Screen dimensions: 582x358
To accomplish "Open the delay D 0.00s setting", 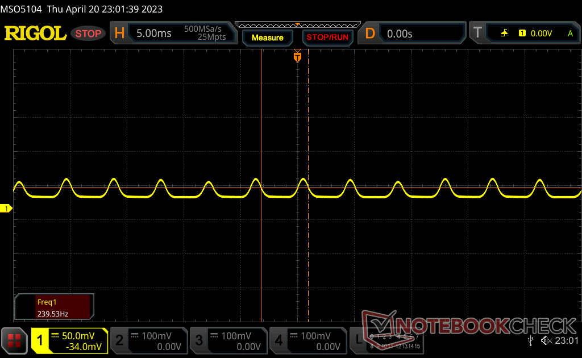I will 411,34.
